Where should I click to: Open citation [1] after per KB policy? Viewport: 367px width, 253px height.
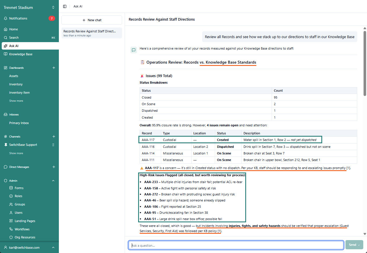(219, 231)
